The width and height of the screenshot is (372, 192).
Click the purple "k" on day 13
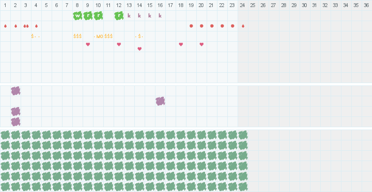tap(129, 15)
